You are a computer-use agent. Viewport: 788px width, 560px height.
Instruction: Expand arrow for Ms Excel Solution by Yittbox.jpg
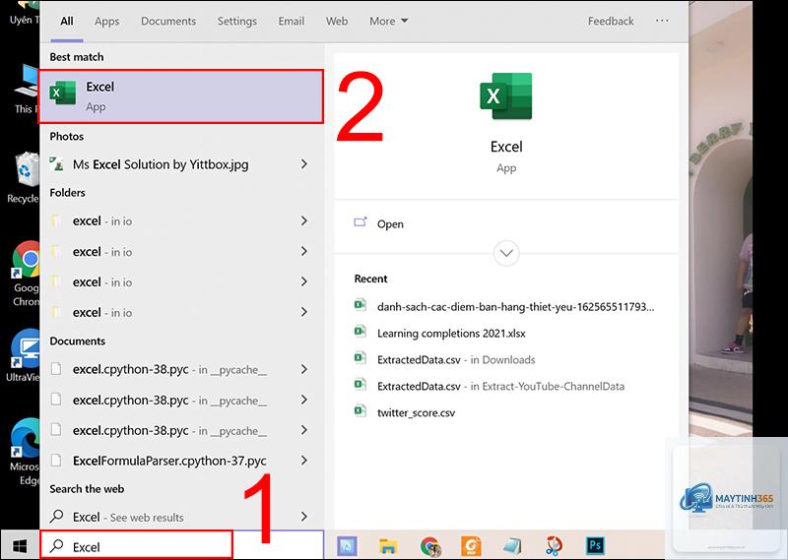(x=304, y=164)
